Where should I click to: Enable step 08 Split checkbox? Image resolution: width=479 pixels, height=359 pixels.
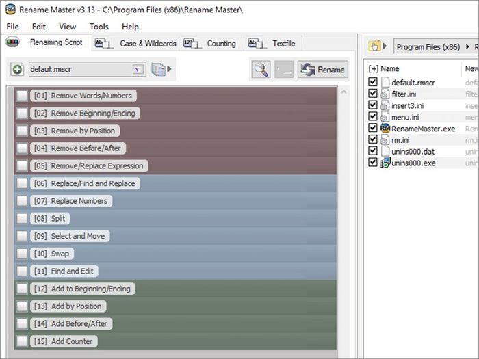pyautogui.click(x=22, y=218)
